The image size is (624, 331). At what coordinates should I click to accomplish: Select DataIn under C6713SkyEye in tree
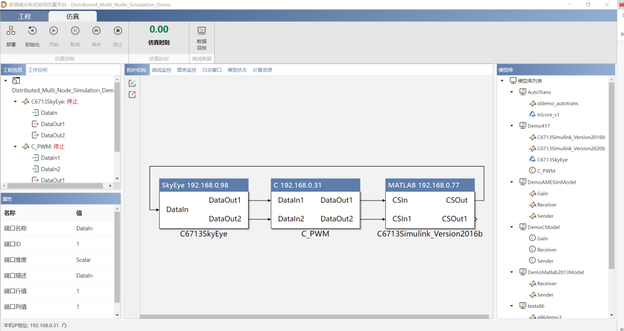pyautogui.click(x=49, y=113)
